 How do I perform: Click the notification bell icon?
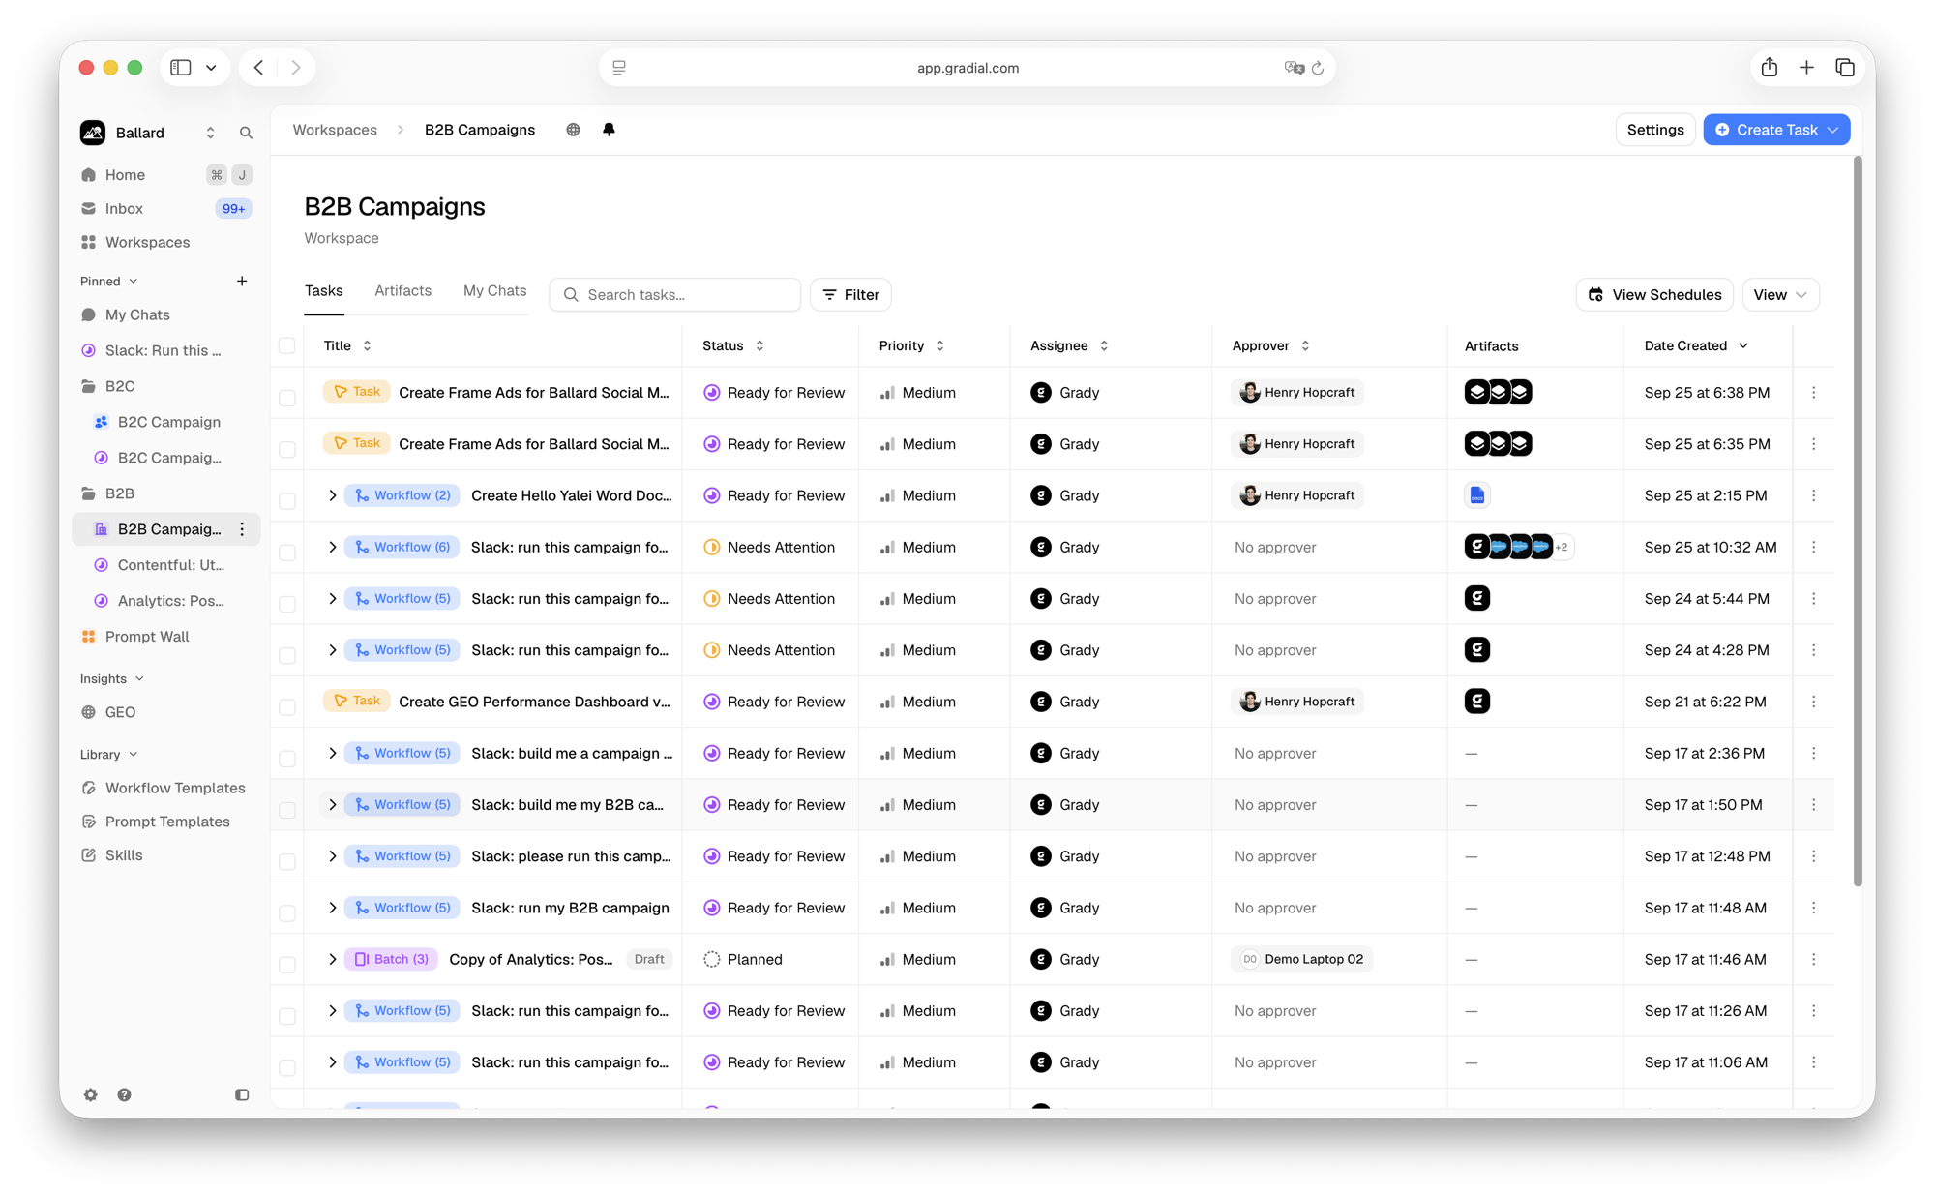(609, 130)
